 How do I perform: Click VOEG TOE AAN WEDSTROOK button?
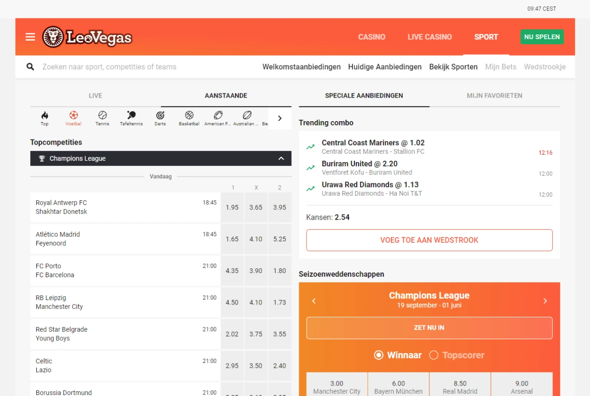coord(430,240)
